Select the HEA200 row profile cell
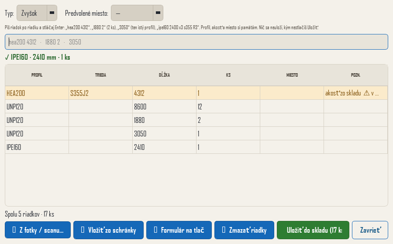Screen dimensions: 393x244 pyautogui.click(x=37, y=93)
